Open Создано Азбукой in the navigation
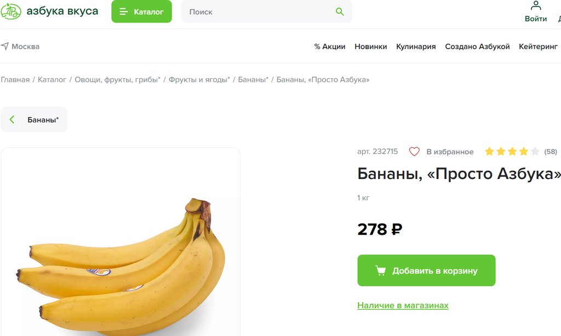This screenshot has width=561, height=336. click(x=477, y=47)
